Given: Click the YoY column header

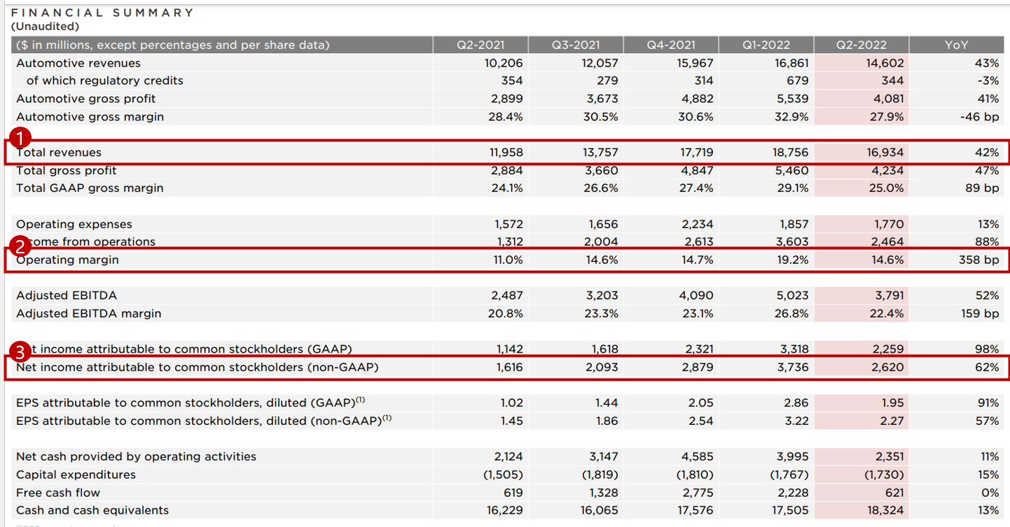Looking at the screenshot, I should 956,45.
